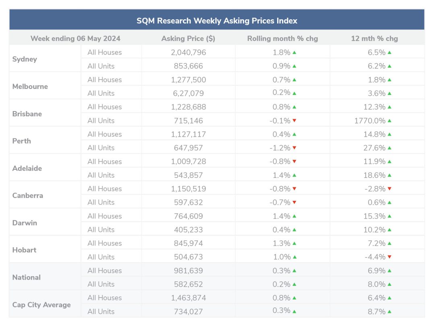Click the green arrow beside Cap City units 8.7%
The image size is (435, 326).
[x=389, y=312]
